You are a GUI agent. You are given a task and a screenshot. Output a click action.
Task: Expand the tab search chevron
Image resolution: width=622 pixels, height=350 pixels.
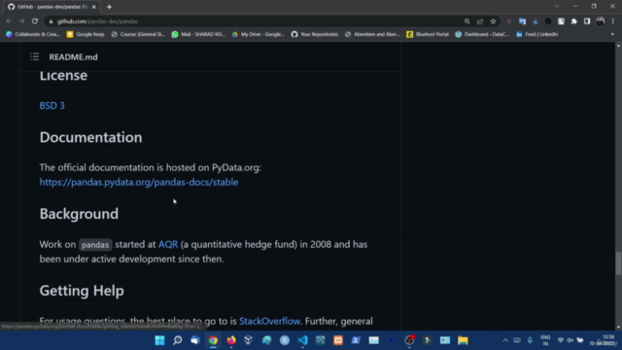pos(557,7)
